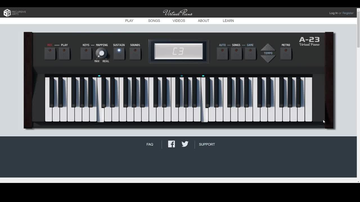This screenshot has height=202, width=360.
Task: Turn the MAPPING knob between MAX and REAL
Action: pos(101,53)
